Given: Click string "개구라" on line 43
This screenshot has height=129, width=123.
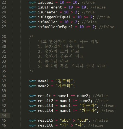Looking at the screenshot, I should click(88, 110).
